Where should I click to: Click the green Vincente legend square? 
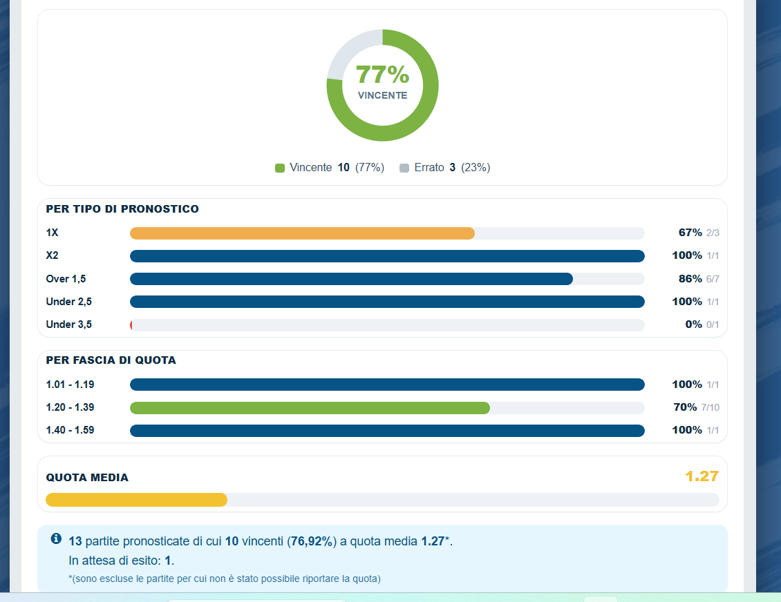coord(280,168)
